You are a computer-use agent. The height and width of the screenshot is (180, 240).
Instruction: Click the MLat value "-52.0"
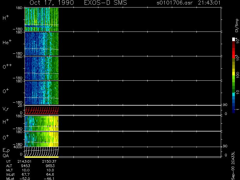[x=25, y=178]
